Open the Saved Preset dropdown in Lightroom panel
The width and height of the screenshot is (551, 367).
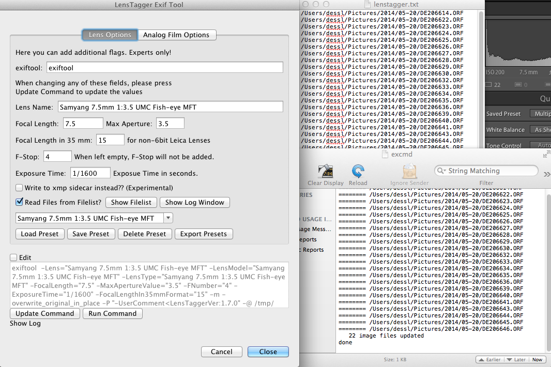(541, 114)
